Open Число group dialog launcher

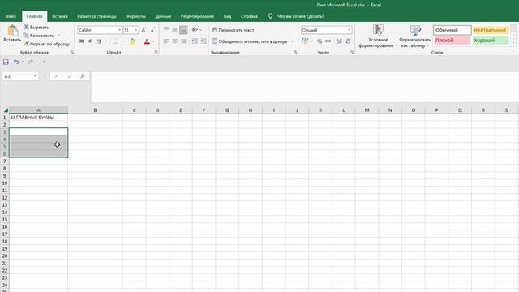point(352,52)
